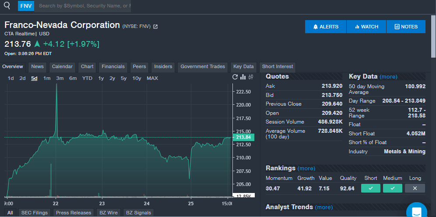Click the search magnifier icon
Image resolution: width=436 pixels, height=217 pixels.
click(x=7, y=6)
